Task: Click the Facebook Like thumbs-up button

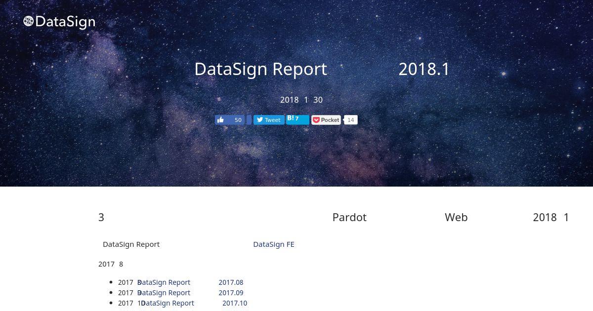Action: [x=230, y=120]
